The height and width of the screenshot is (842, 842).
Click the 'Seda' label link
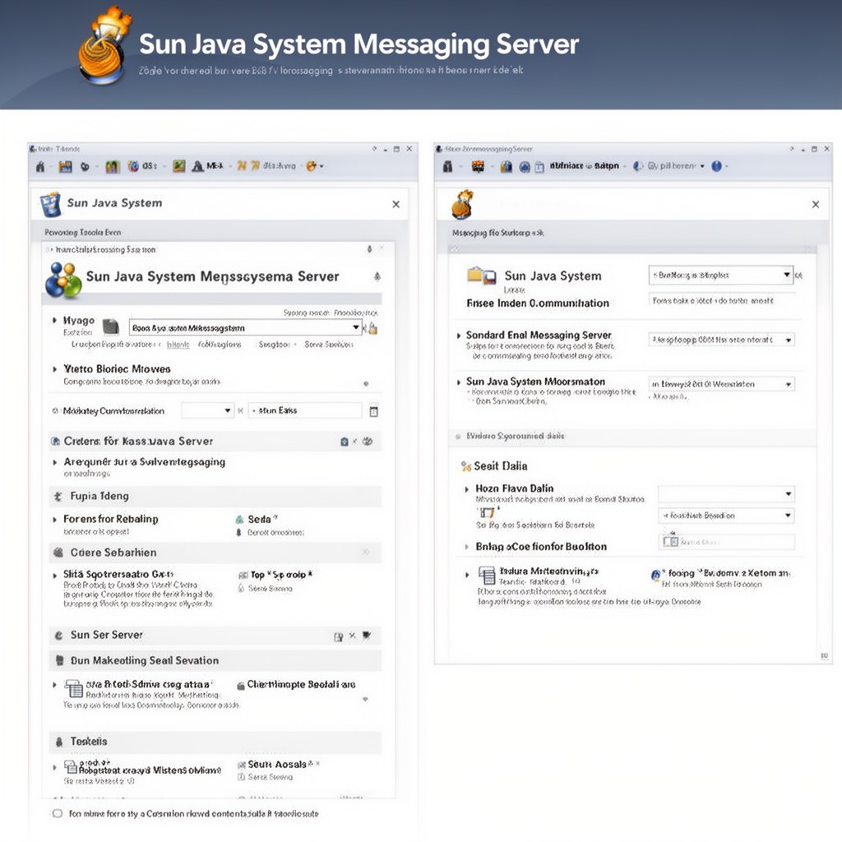click(259, 520)
